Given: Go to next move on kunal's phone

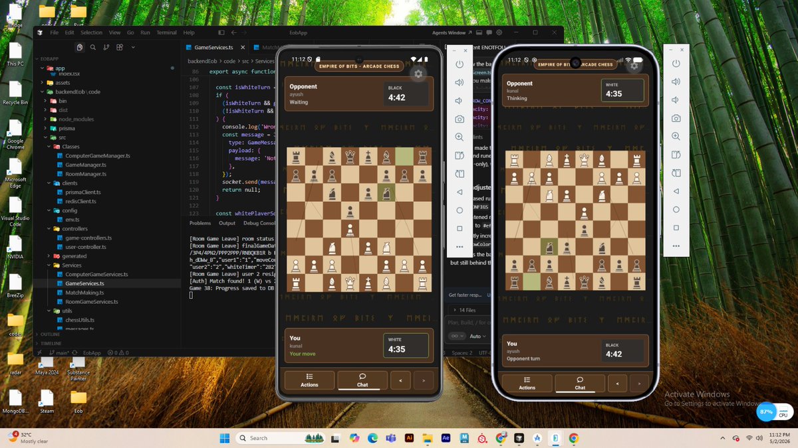Looking at the screenshot, I should pos(423,380).
